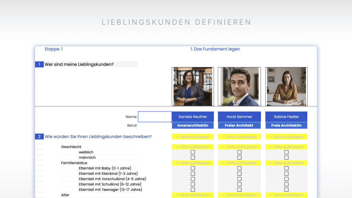
Task: Check "Elternteil mit Schulkind" in the middle column
Action: click(x=239, y=184)
